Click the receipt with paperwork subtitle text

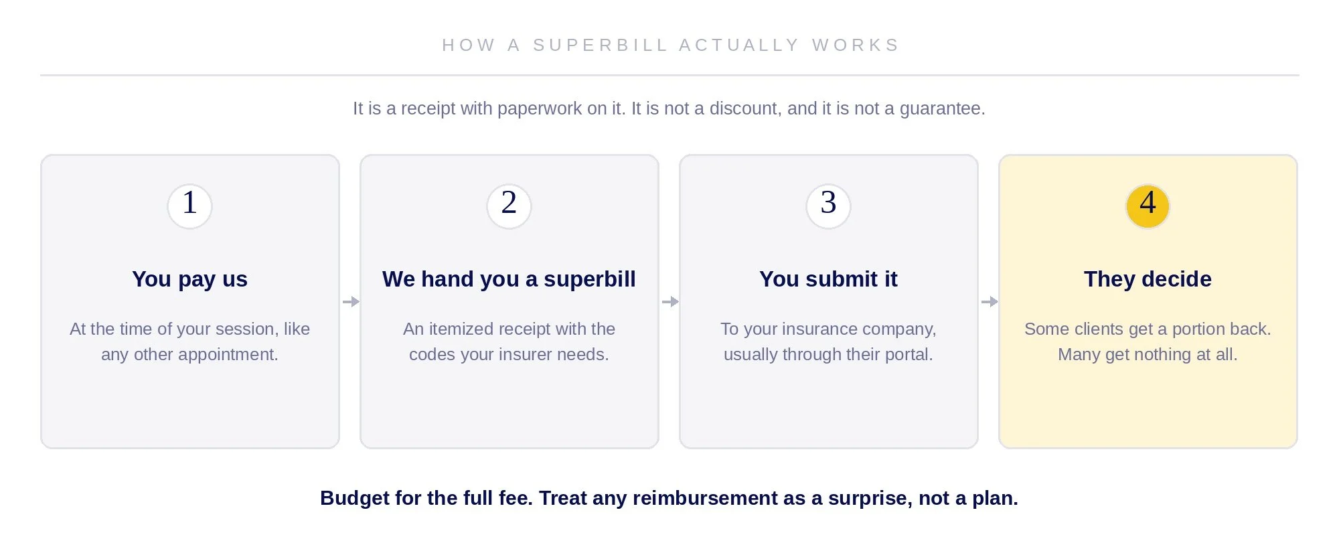(669, 108)
